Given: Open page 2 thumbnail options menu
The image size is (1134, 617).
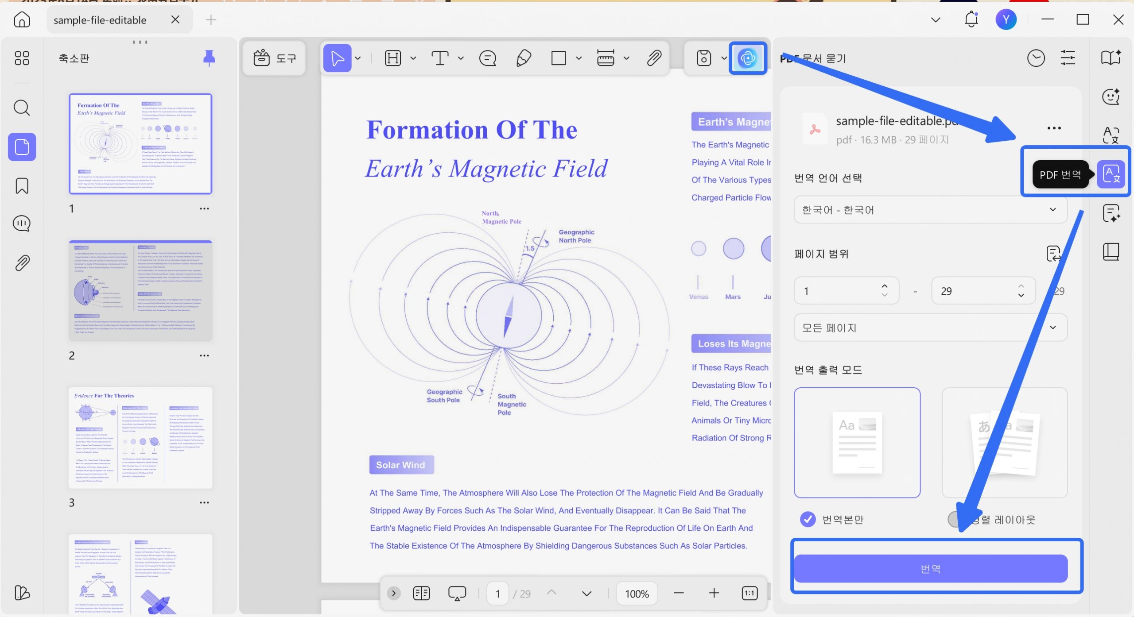Looking at the screenshot, I should pyautogui.click(x=204, y=355).
